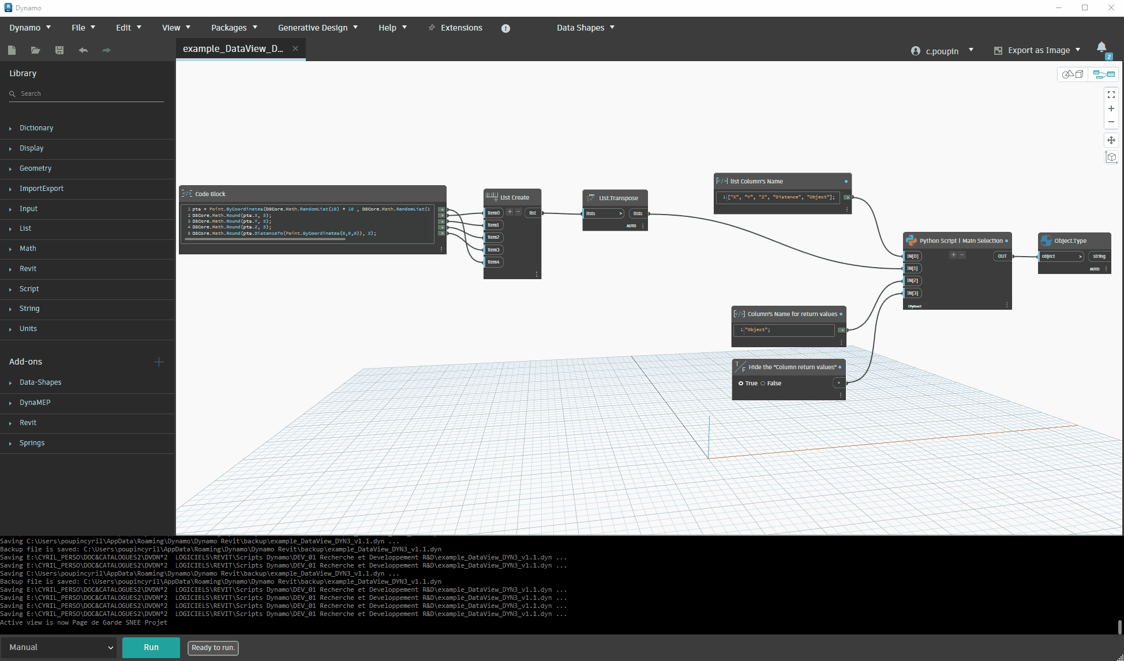Open the Help menu
1124x661 pixels.
(x=392, y=28)
